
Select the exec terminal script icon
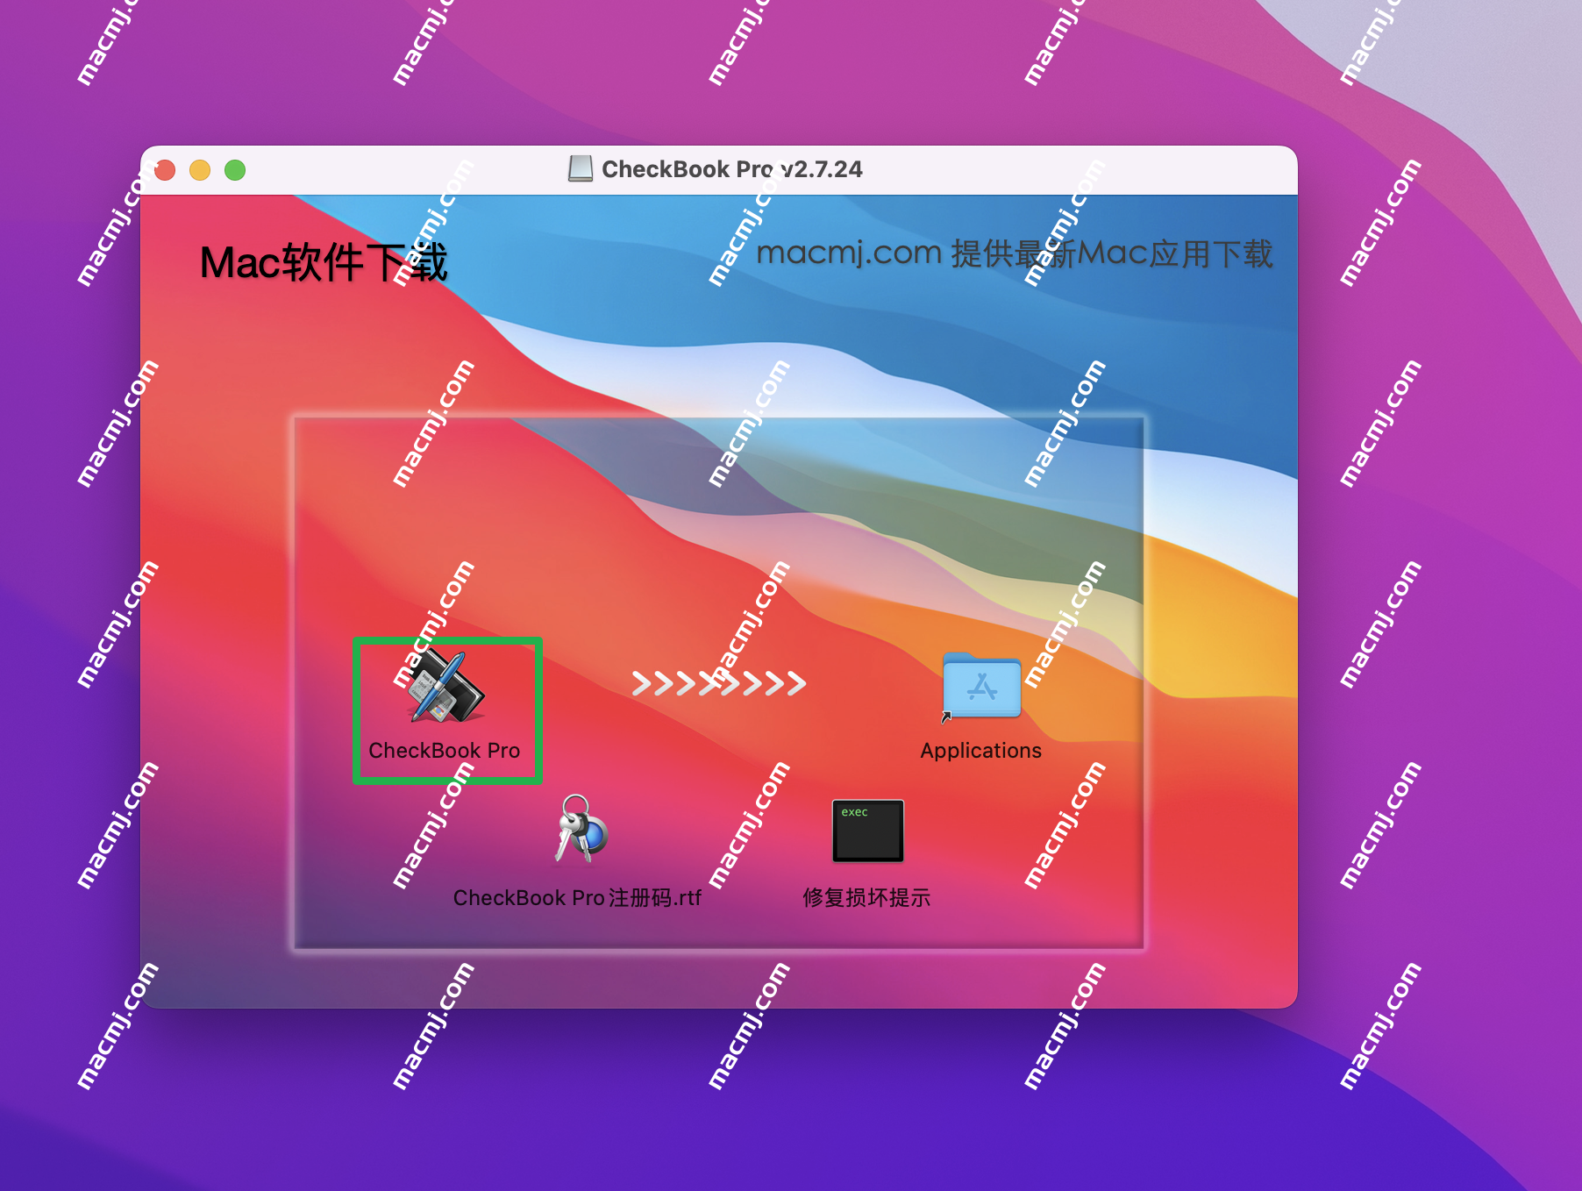[867, 831]
